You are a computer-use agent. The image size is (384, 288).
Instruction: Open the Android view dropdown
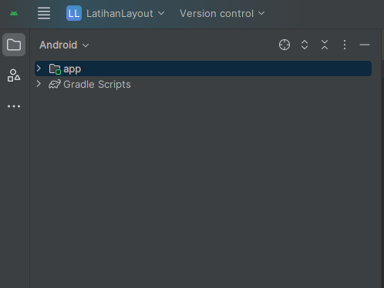point(64,45)
